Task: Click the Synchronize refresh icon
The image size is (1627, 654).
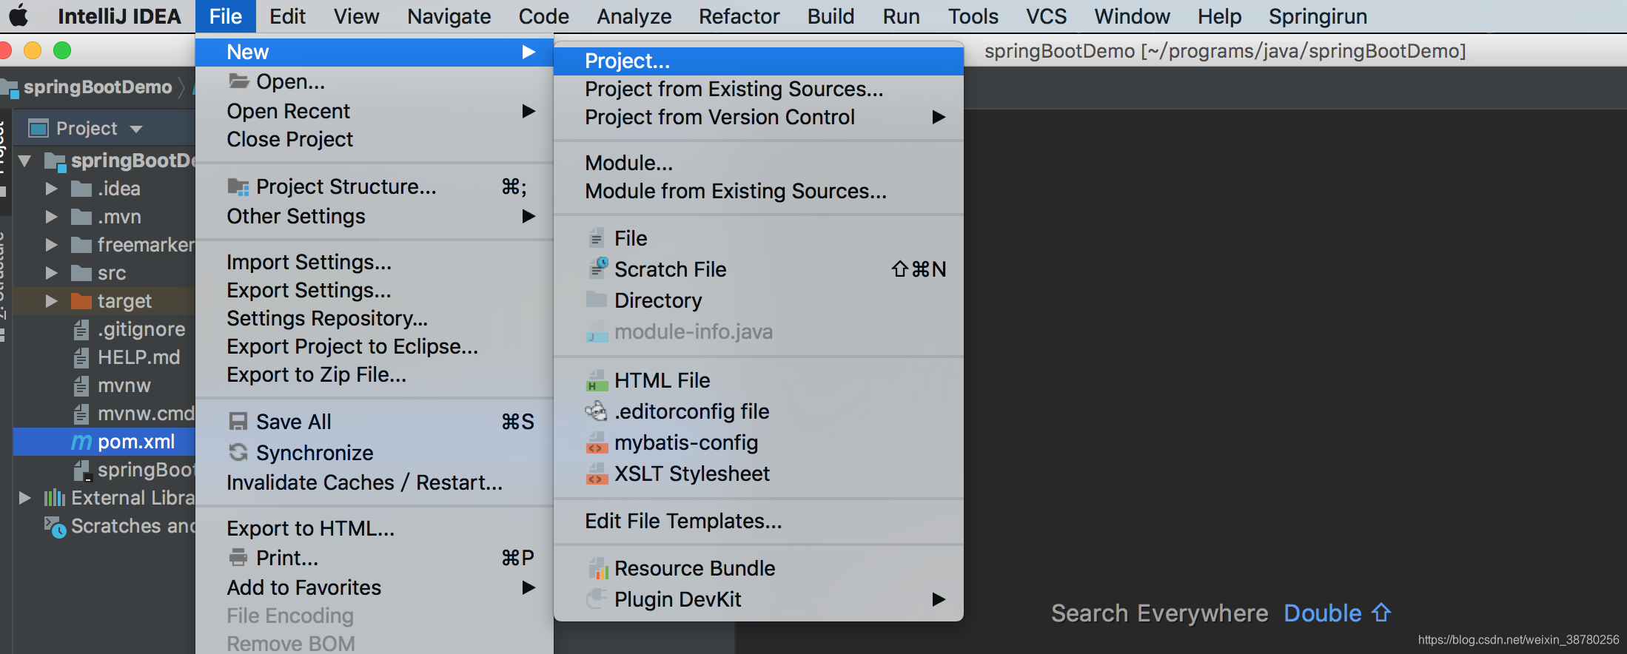Action: pos(238,452)
